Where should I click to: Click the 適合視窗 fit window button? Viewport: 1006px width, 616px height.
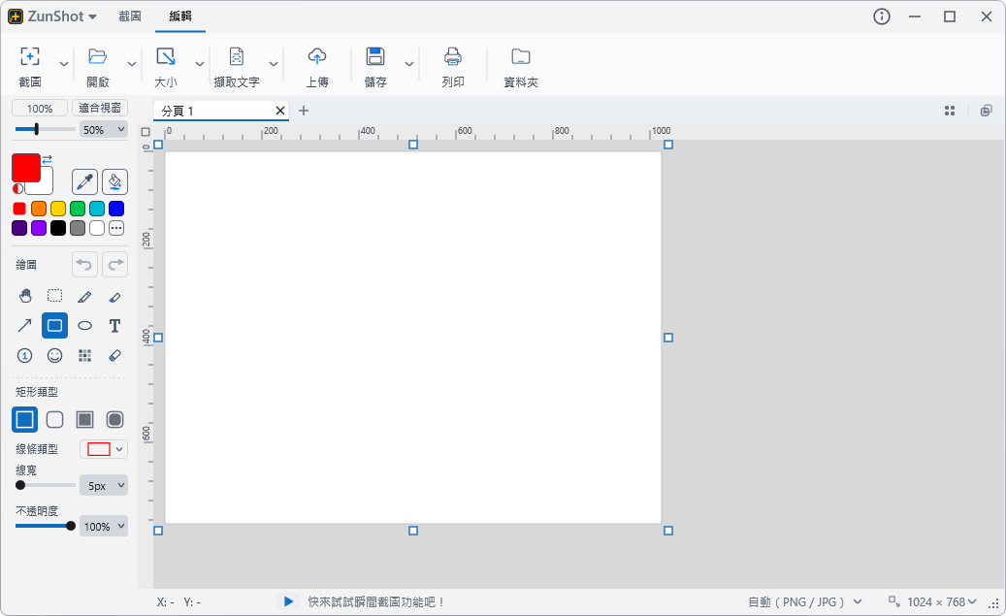click(x=100, y=109)
